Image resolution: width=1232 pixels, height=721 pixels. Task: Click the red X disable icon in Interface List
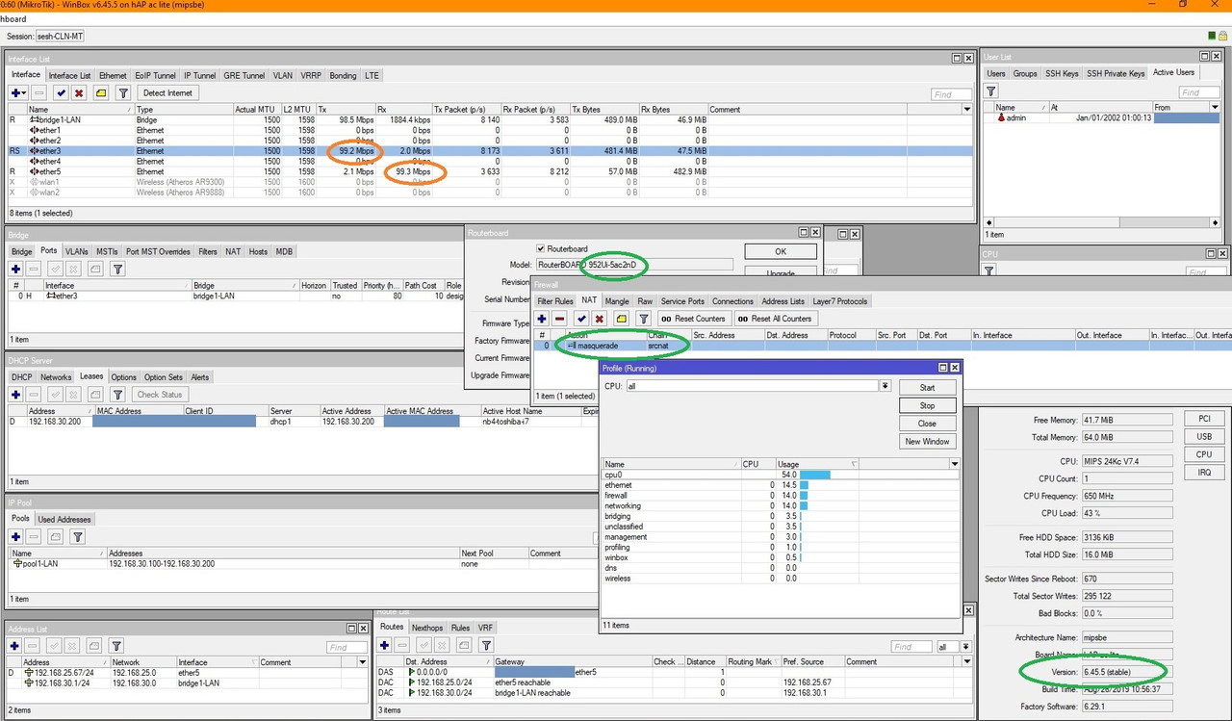pos(79,93)
